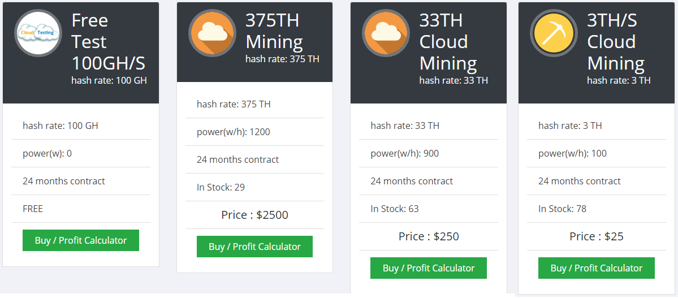Viewport: 678px width, 298px height.
Task: Select the Free Test 100GH/S title
Action: point(109,42)
